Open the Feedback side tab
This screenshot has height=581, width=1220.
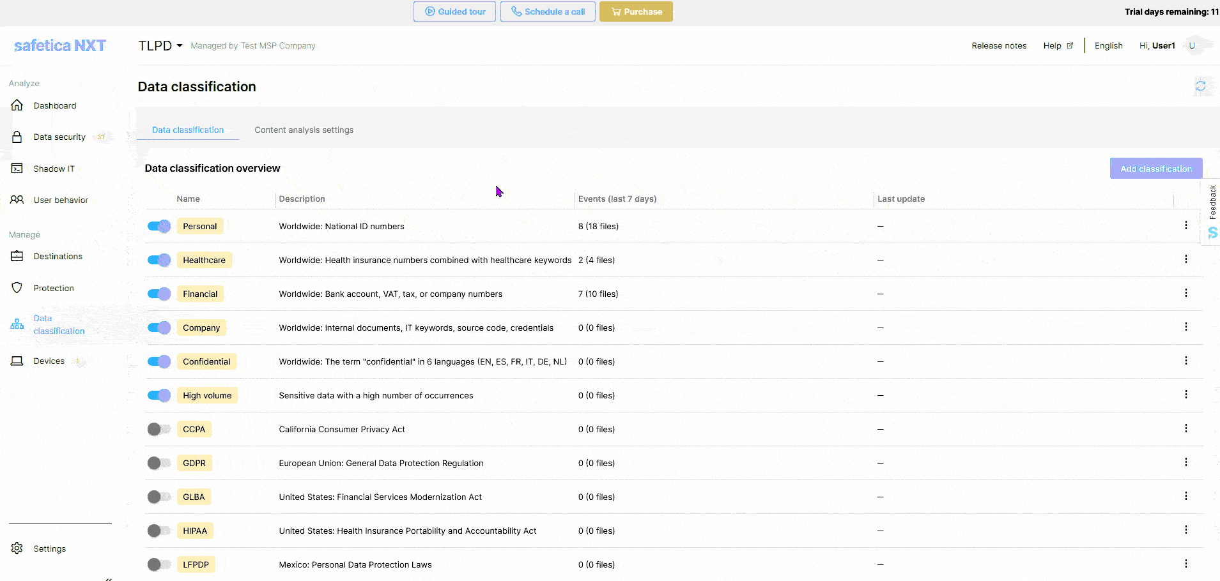coord(1212,202)
